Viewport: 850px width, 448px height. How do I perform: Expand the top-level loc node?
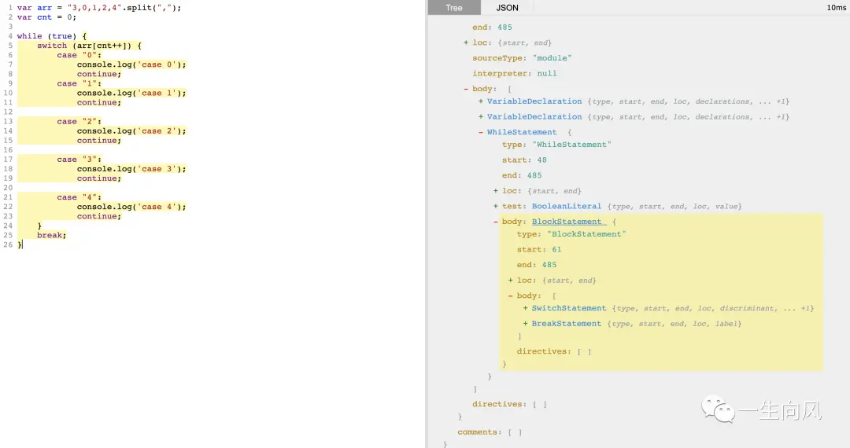466,42
